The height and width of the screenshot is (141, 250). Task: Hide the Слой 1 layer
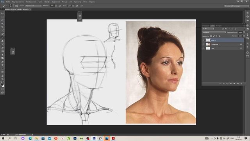click(x=204, y=40)
